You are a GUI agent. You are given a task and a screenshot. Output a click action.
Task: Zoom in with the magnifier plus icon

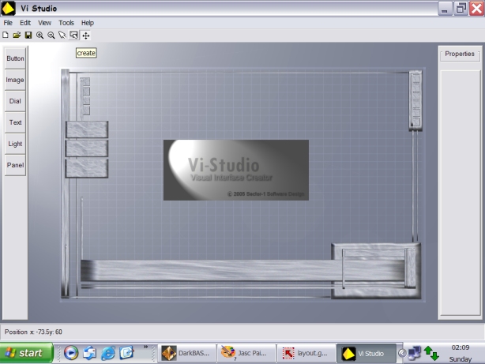(39, 36)
